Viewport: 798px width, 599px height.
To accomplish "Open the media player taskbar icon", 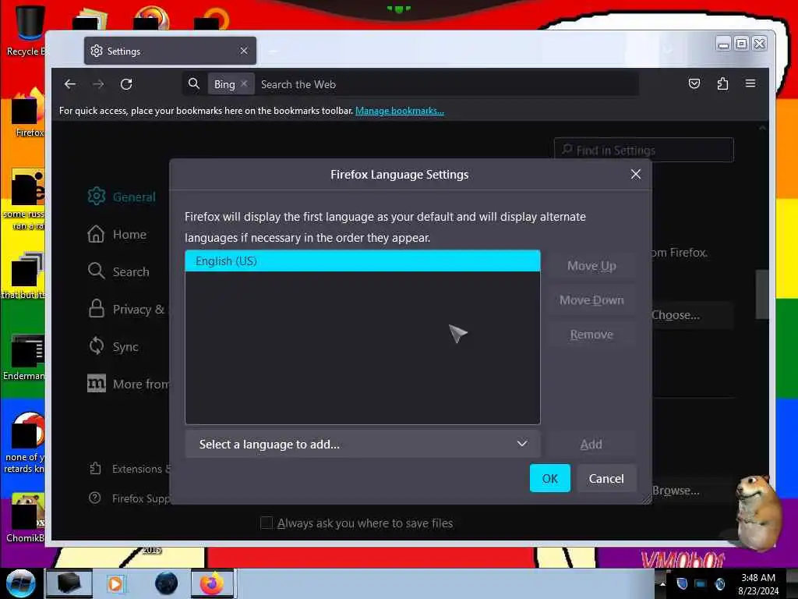I will (x=116, y=583).
